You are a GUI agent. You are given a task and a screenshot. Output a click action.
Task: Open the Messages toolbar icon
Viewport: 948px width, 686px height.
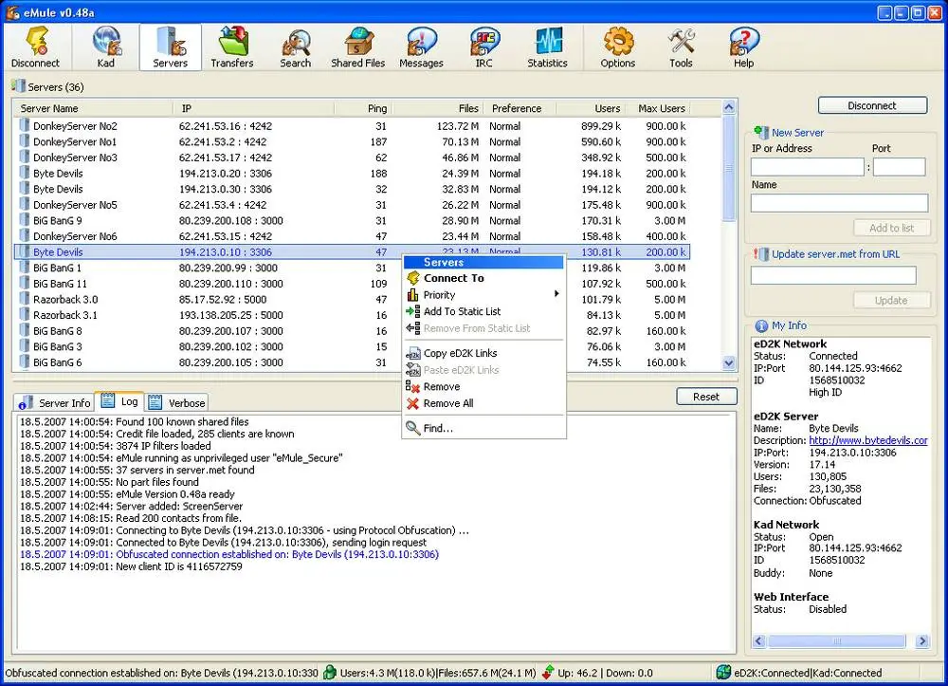421,47
